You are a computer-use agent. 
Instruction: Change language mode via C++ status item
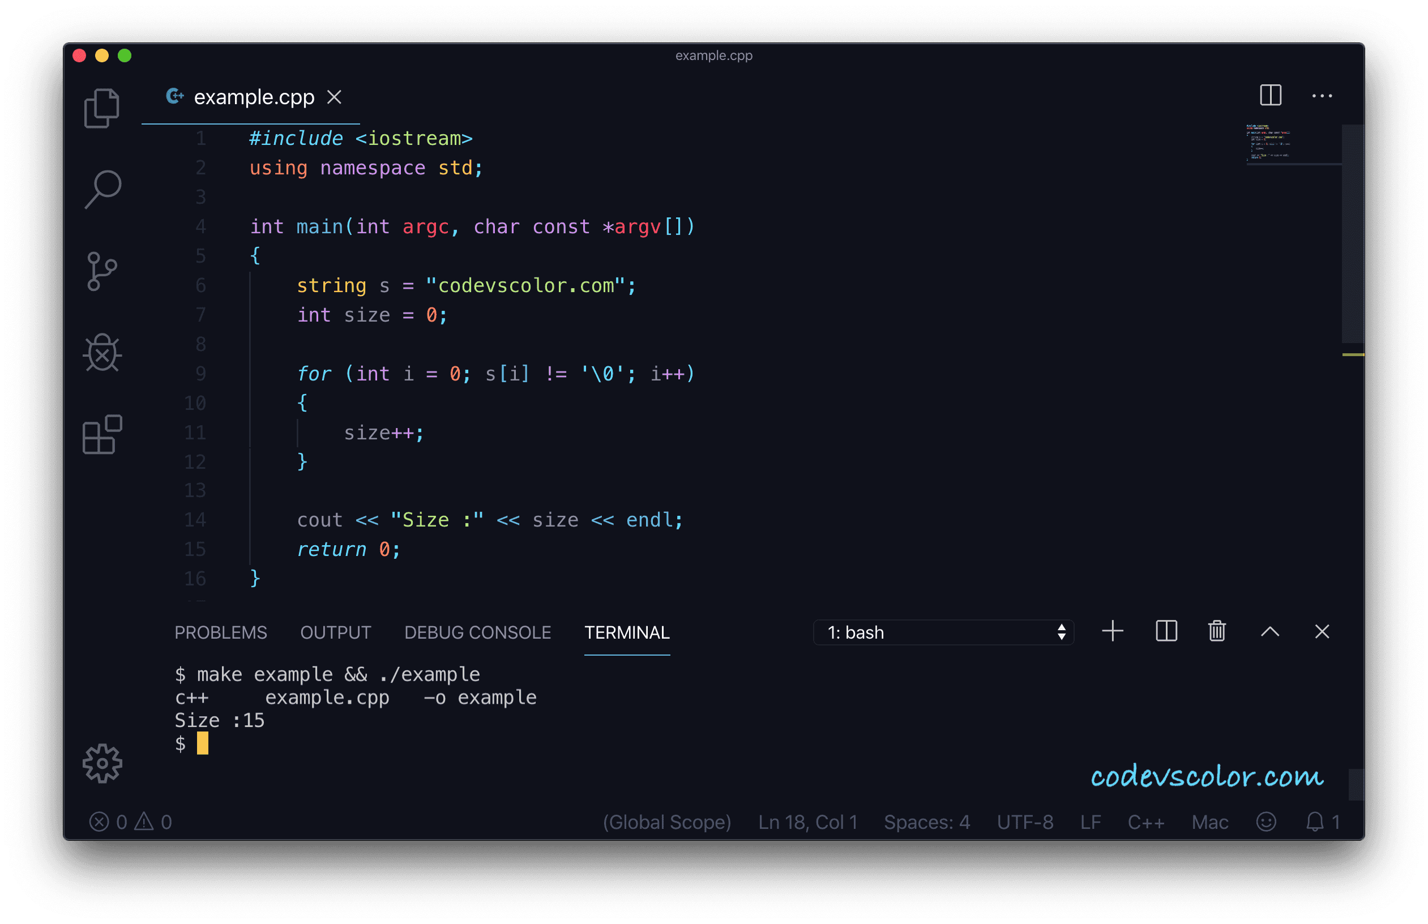point(1145,822)
